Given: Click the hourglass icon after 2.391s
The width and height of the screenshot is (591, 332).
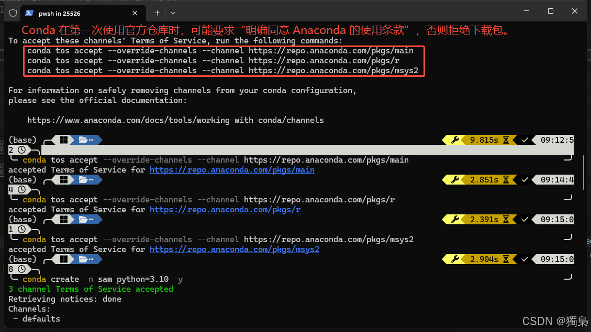Looking at the screenshot, I should (x=506, y=220).
